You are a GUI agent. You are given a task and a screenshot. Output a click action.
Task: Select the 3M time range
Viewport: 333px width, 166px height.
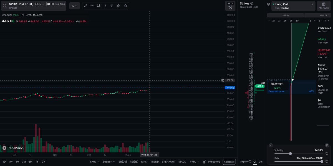click(x=24, y=162)
